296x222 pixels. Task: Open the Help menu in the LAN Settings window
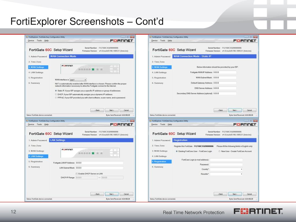tap(47, 124)
